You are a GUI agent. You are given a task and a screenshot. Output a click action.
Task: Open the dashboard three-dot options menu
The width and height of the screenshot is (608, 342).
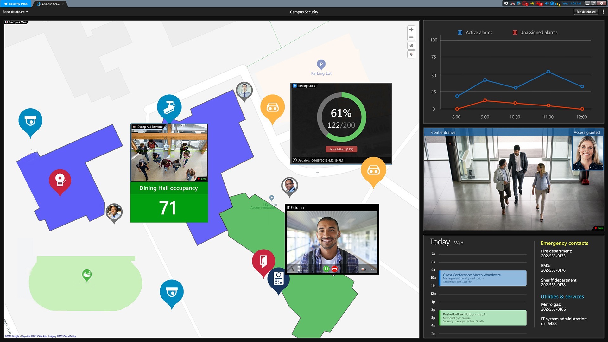coord(603,12)
